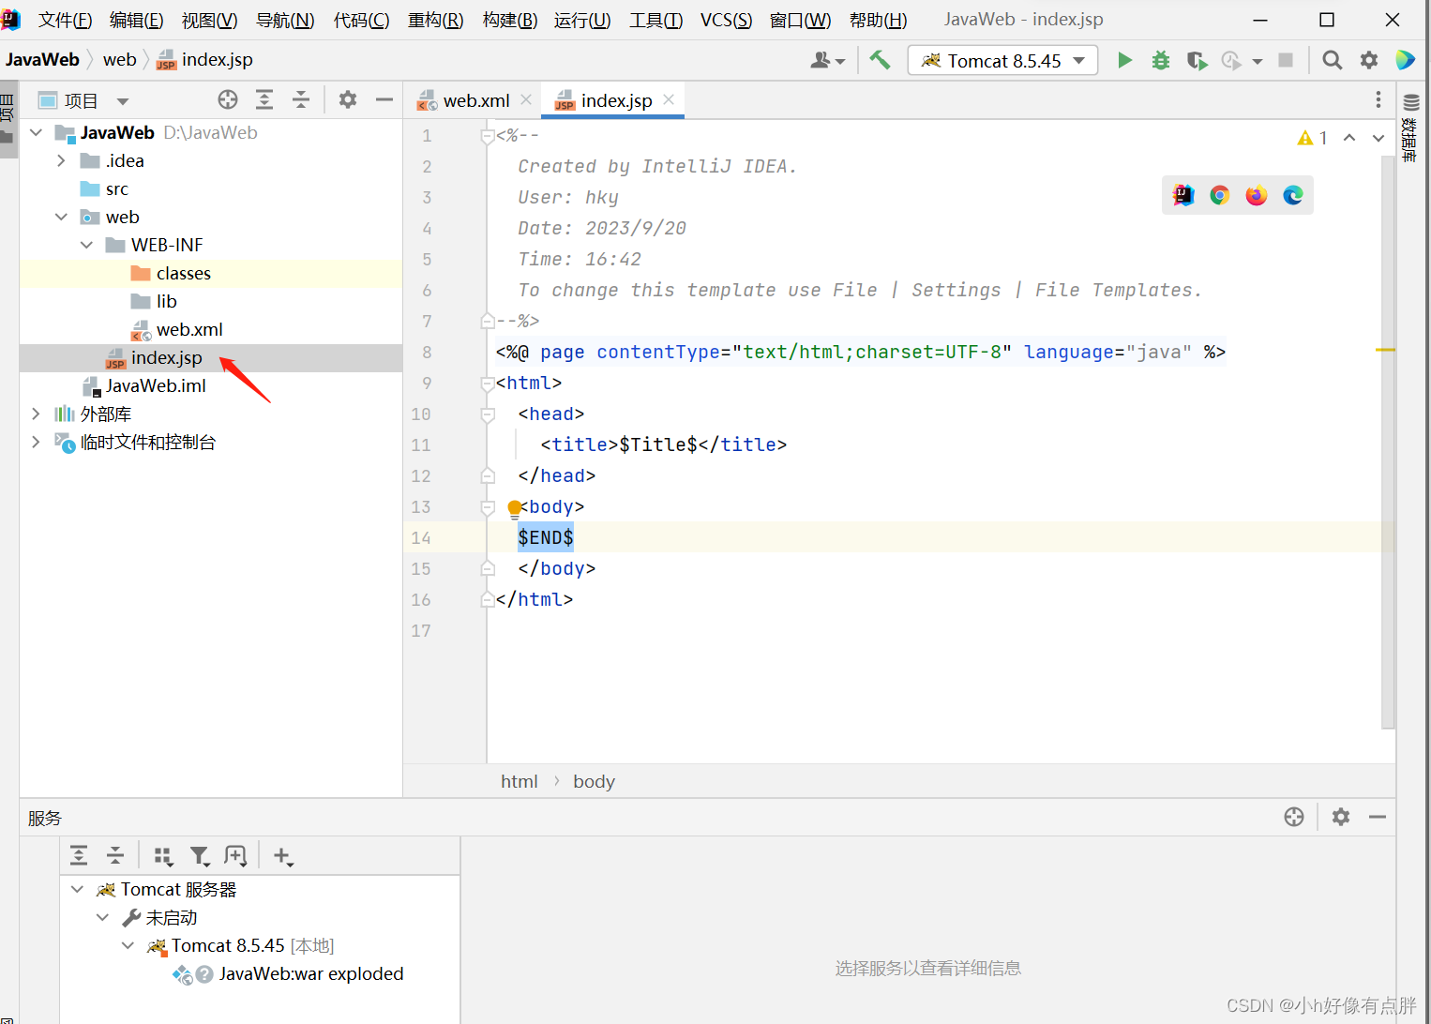Select JavaWeb:war exploded artifact
1431x1024 pixels.
310,973
